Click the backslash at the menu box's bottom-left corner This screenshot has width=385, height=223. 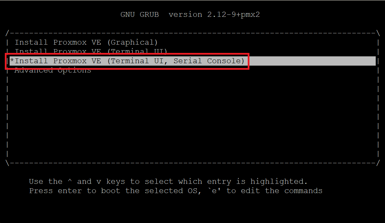7,163
